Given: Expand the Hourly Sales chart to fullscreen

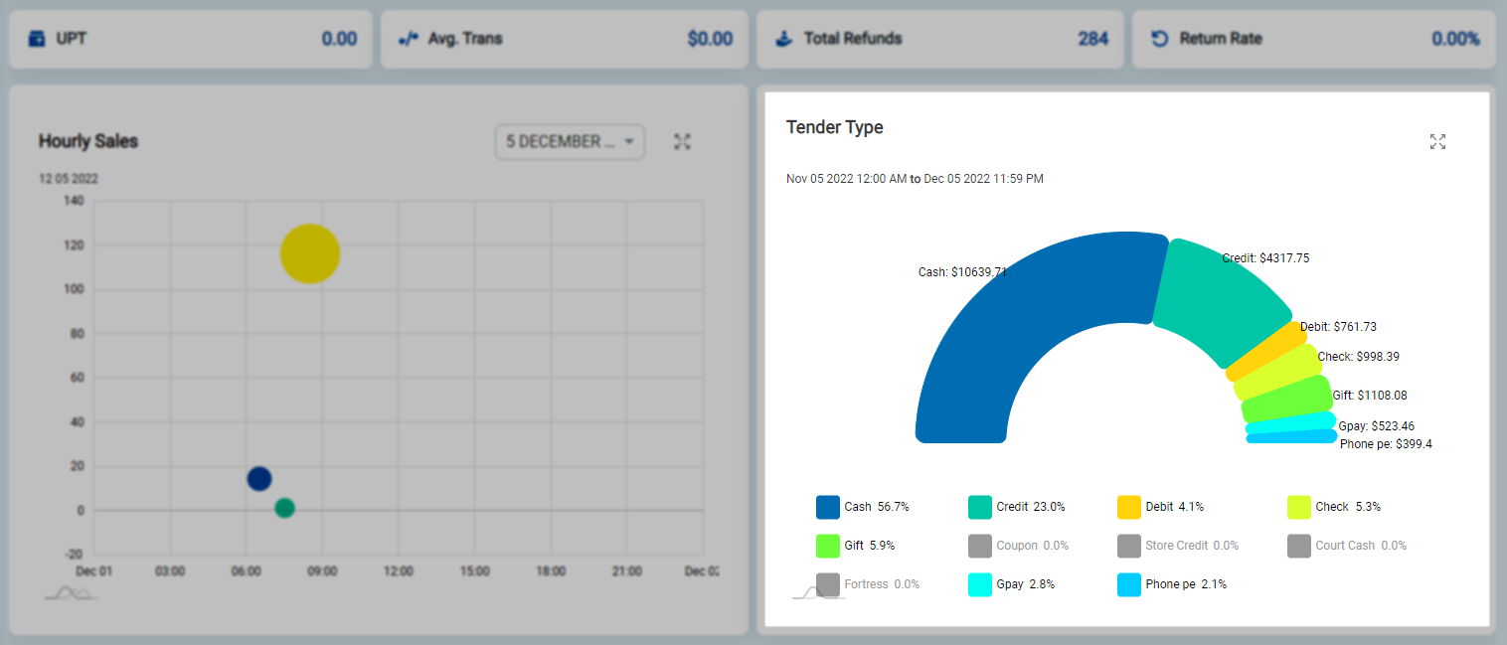Looking at the screenshot, I should (682, 141).
